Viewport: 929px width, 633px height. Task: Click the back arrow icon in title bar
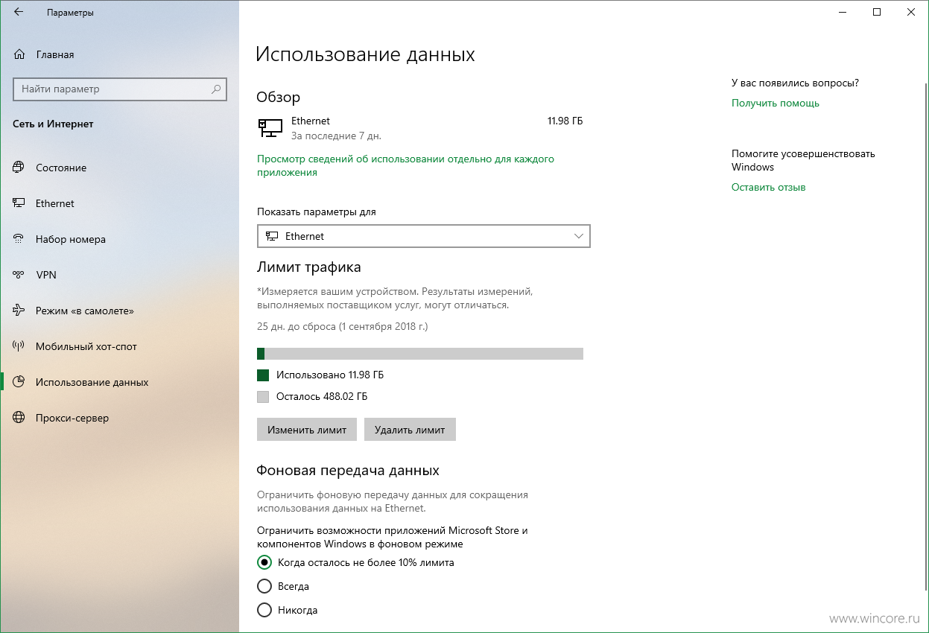tap(18, 13)
